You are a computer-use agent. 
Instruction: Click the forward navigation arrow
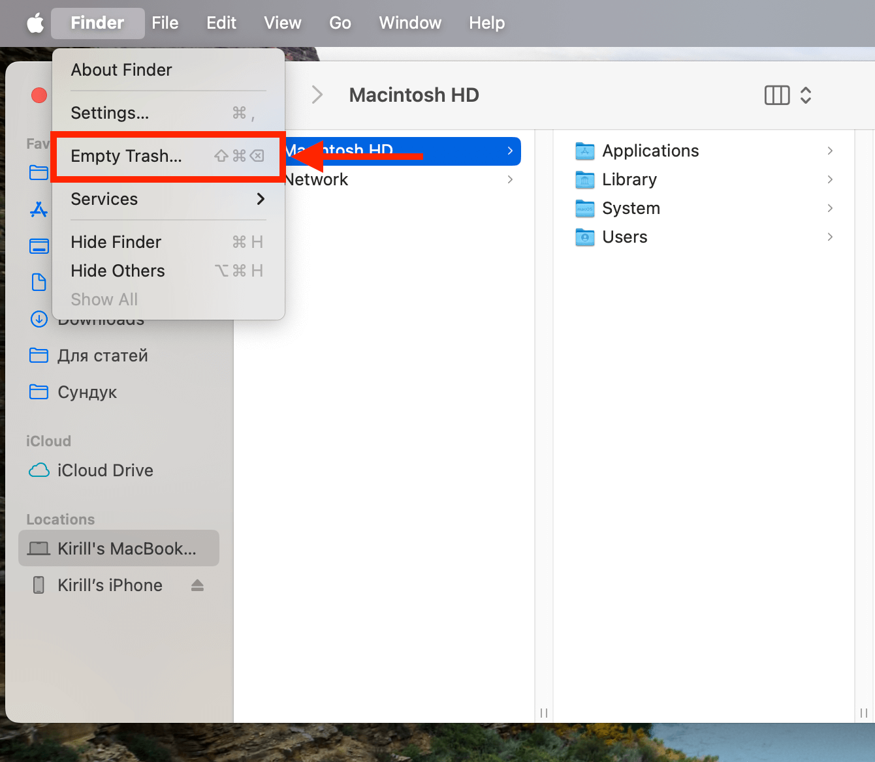click(317, 95)
